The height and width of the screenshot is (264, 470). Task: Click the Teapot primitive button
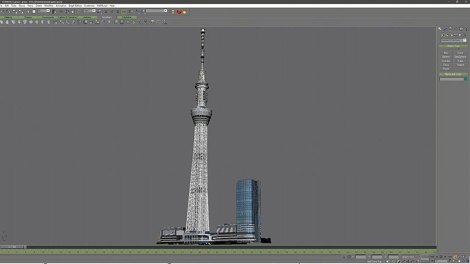460,65
